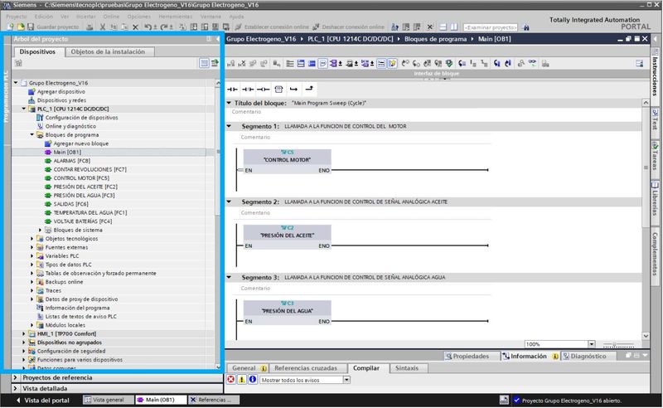663x408 pixels.
Task: Open the Sintaxis tab
Action: pyautogui.click(x=407, y=368)
